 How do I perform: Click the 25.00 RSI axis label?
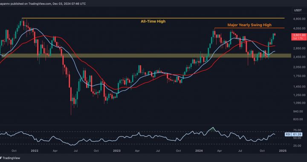pos(298,146)
